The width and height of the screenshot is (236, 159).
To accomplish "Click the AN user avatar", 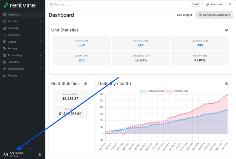I will click(6, 154).
